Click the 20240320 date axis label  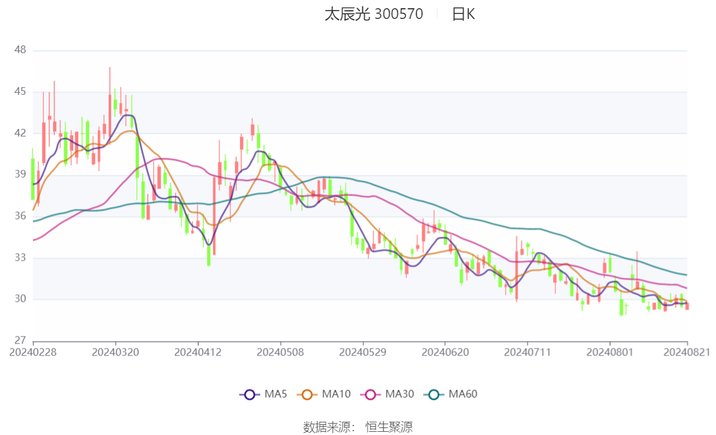[116, 352]
